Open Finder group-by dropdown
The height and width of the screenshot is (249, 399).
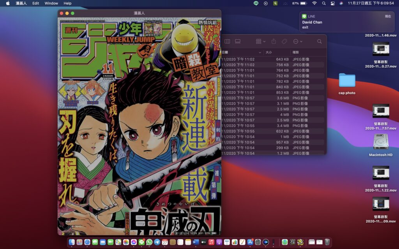(x=260, y=41)
